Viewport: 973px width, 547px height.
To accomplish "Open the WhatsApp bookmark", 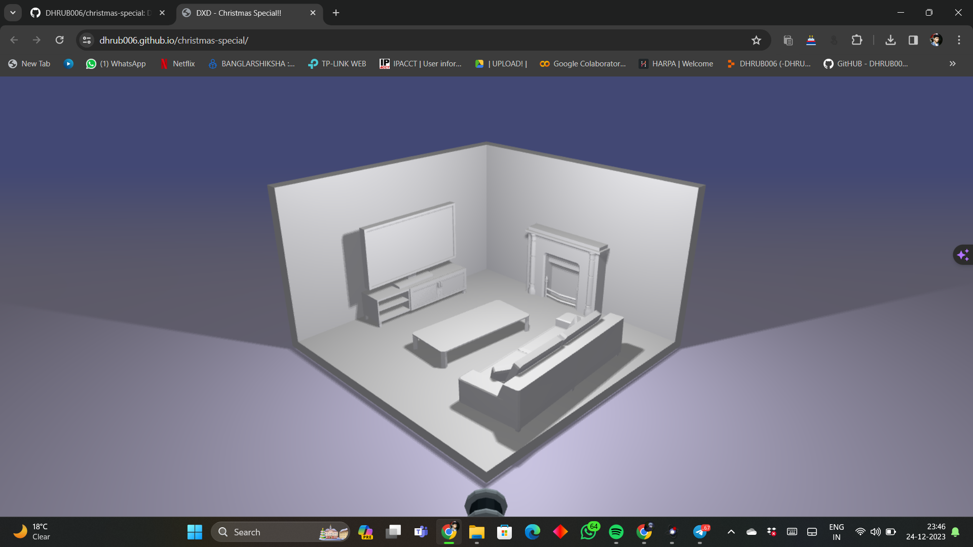I will (116, 64).
